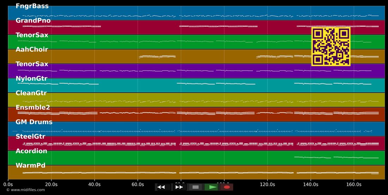Click the red record button
The width and height of the screenshot is (388, 195).
[226, 187]
